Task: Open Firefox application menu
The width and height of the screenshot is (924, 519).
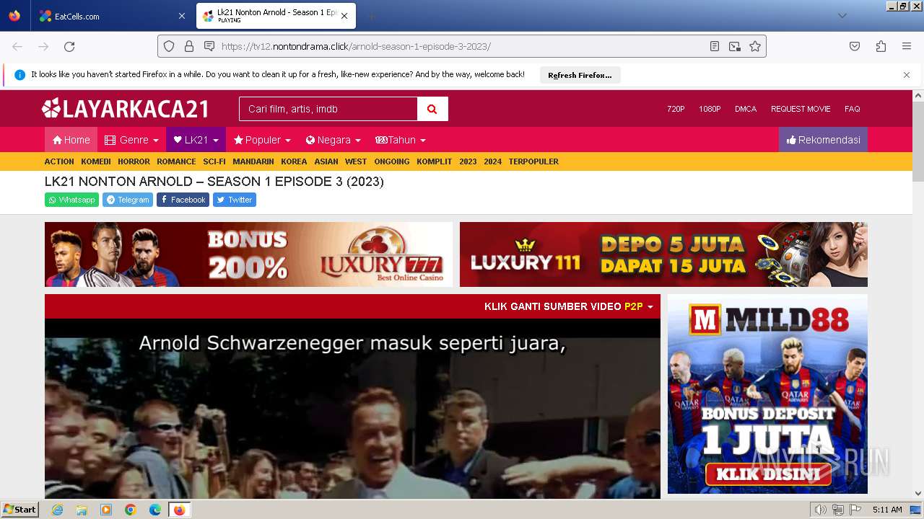Action: tap(907, 46)
